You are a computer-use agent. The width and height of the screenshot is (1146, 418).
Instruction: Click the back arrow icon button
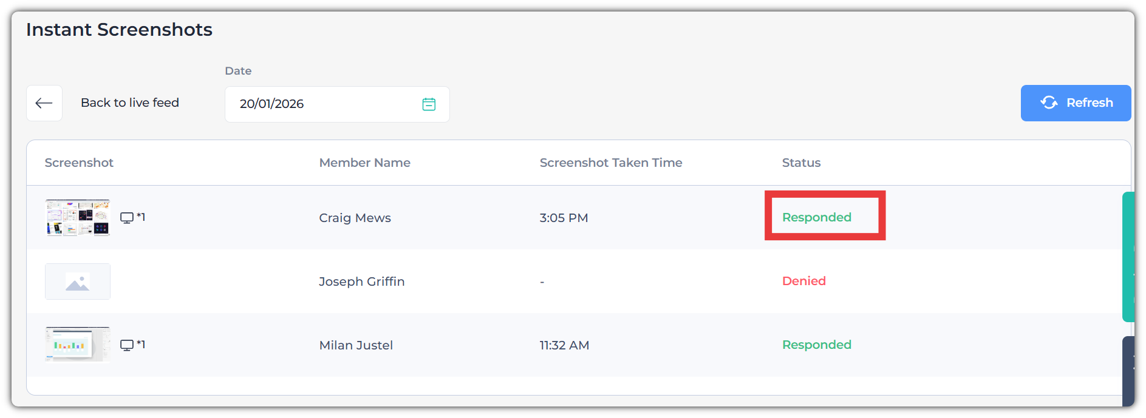(44, 103)
